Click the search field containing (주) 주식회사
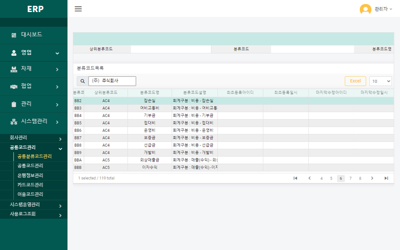The image size is (400, 250). click(112, 81)
